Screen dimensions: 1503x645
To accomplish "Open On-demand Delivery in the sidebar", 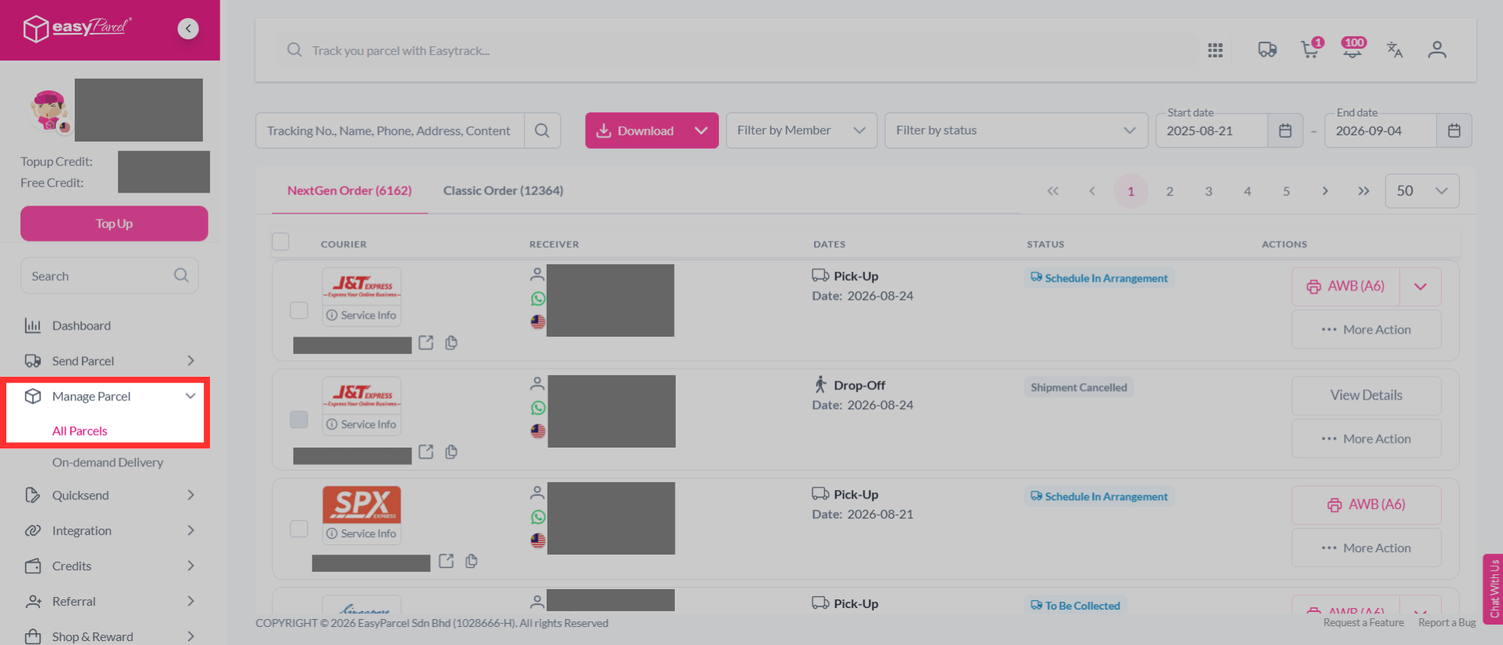I will pyautogui.click(x=108, y=463).
